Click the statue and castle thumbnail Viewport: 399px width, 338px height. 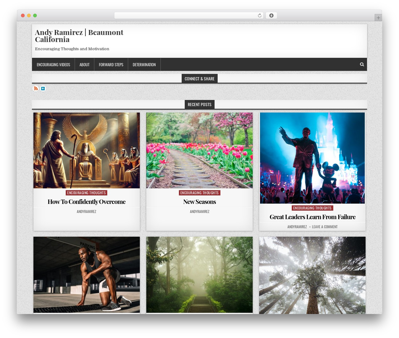point(312,158)
